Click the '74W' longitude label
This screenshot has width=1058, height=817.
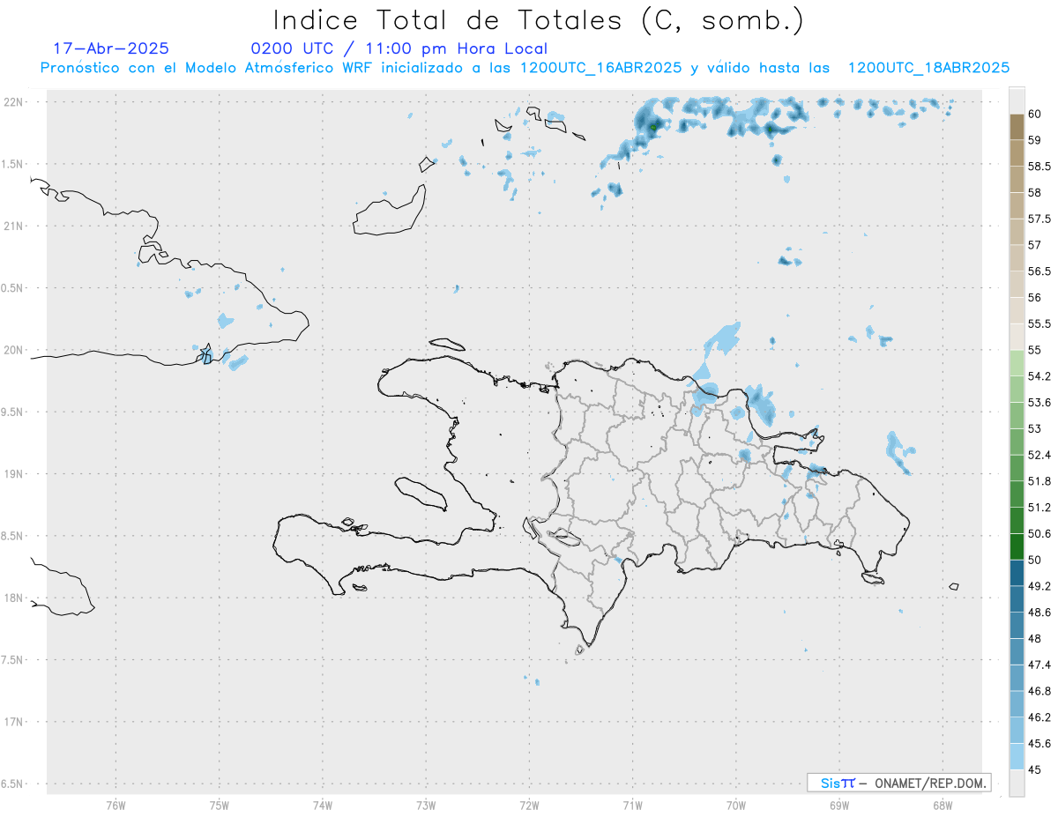(323, 805)
